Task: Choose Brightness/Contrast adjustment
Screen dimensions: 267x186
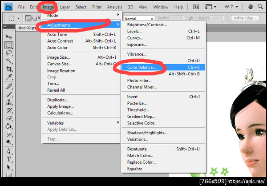Action: click(163, 25)
